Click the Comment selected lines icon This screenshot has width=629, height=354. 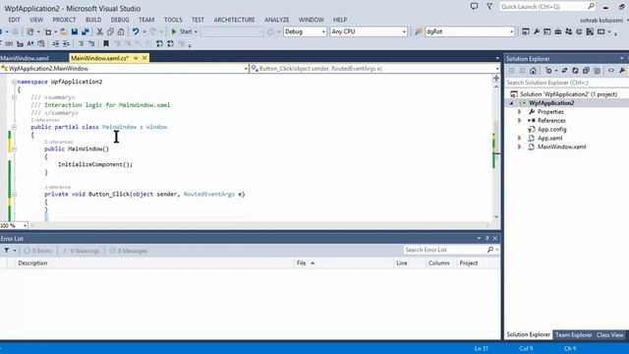(x=81, y=43)
